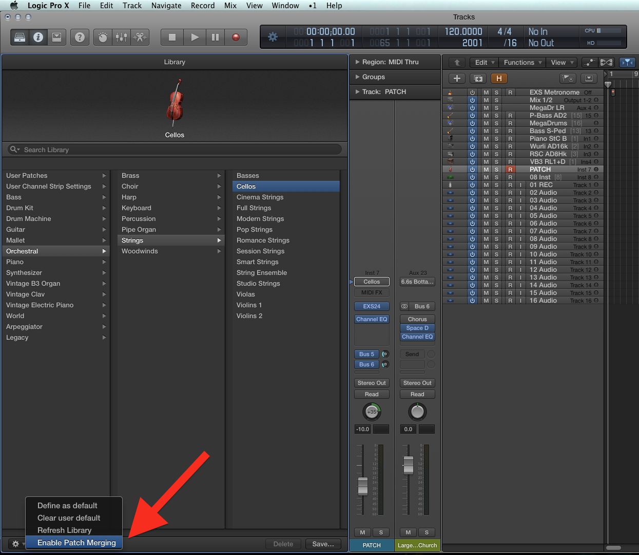Record-enable the P-Bass AD2 track
The width and height of the screenshot is (639, 555).
[x=510, y=116]
